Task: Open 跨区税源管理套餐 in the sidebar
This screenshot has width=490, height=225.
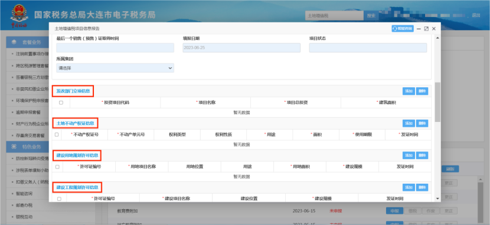Action: tap(32, 65)
